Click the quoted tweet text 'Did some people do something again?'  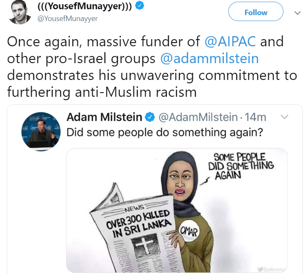165,133
